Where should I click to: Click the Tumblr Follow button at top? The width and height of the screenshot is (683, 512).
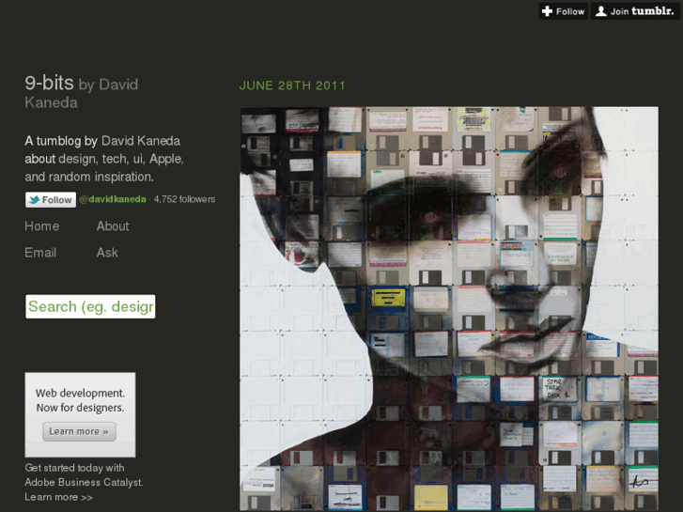coord(563,11)
